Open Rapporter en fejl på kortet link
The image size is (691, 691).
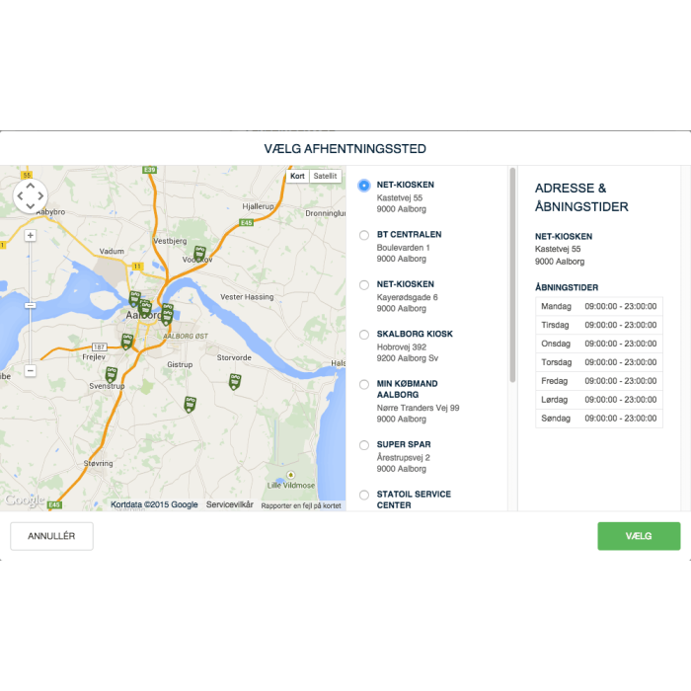(301, 505)
